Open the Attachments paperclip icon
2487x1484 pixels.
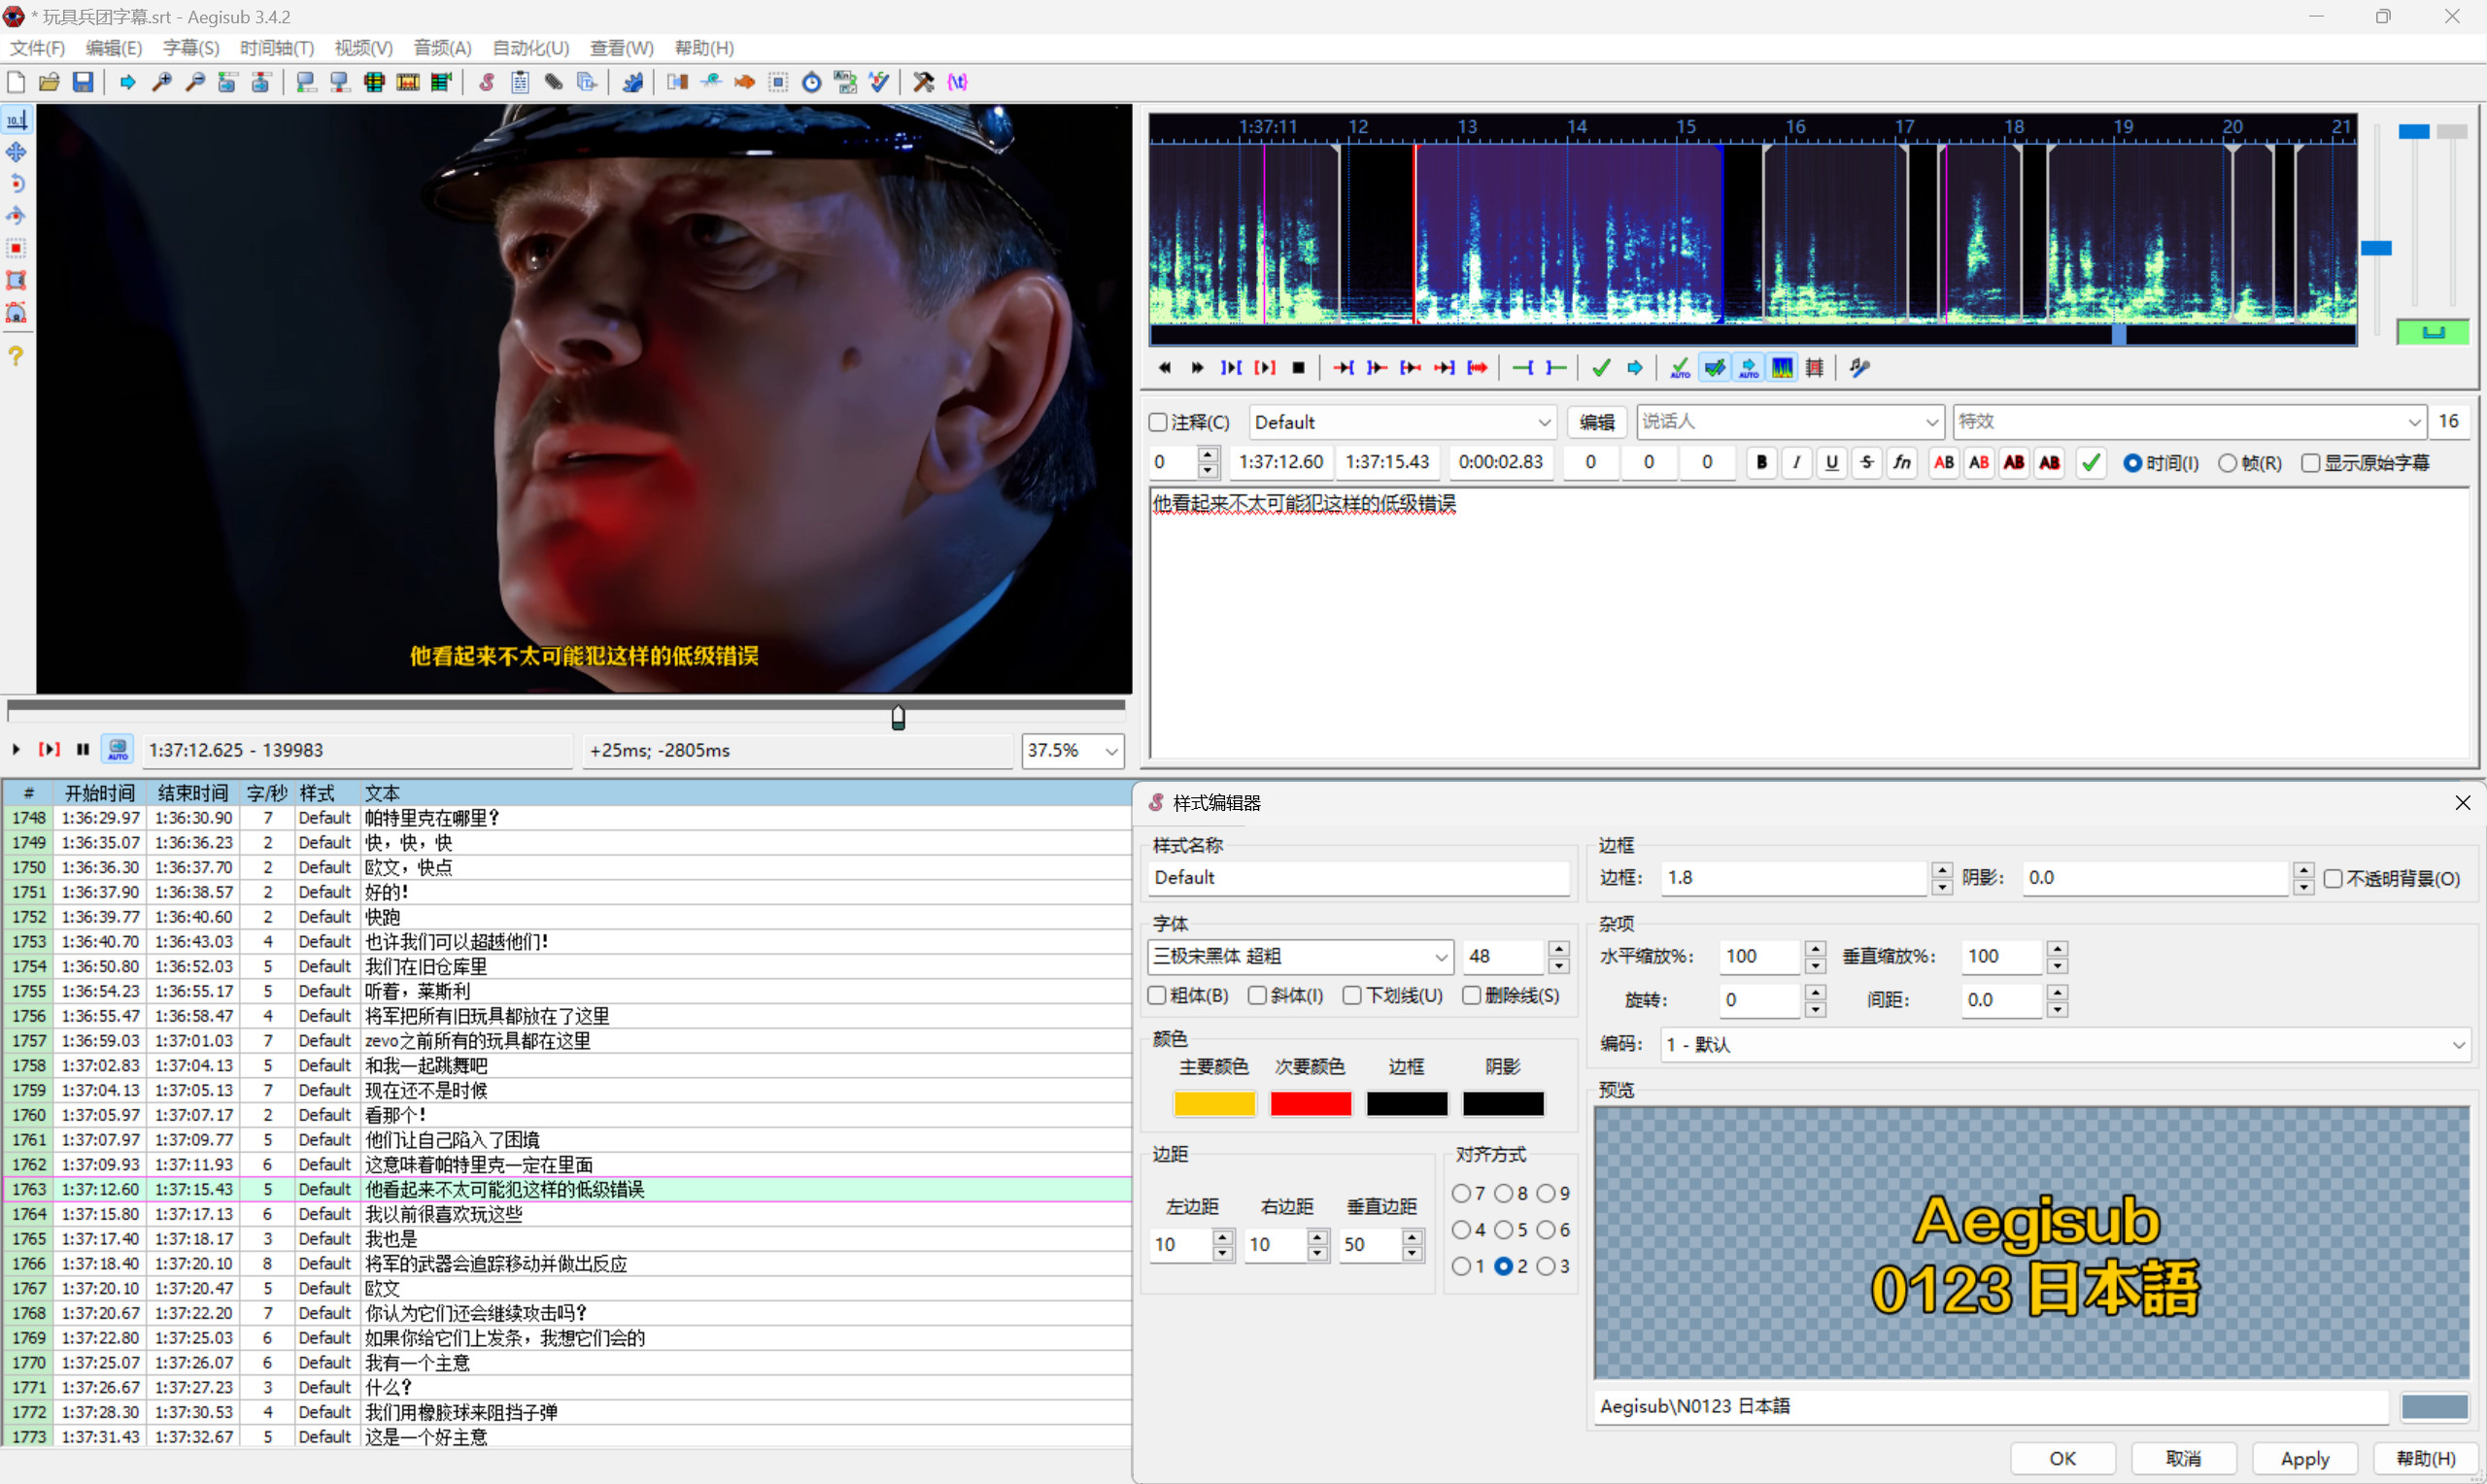tap(553, 82)
